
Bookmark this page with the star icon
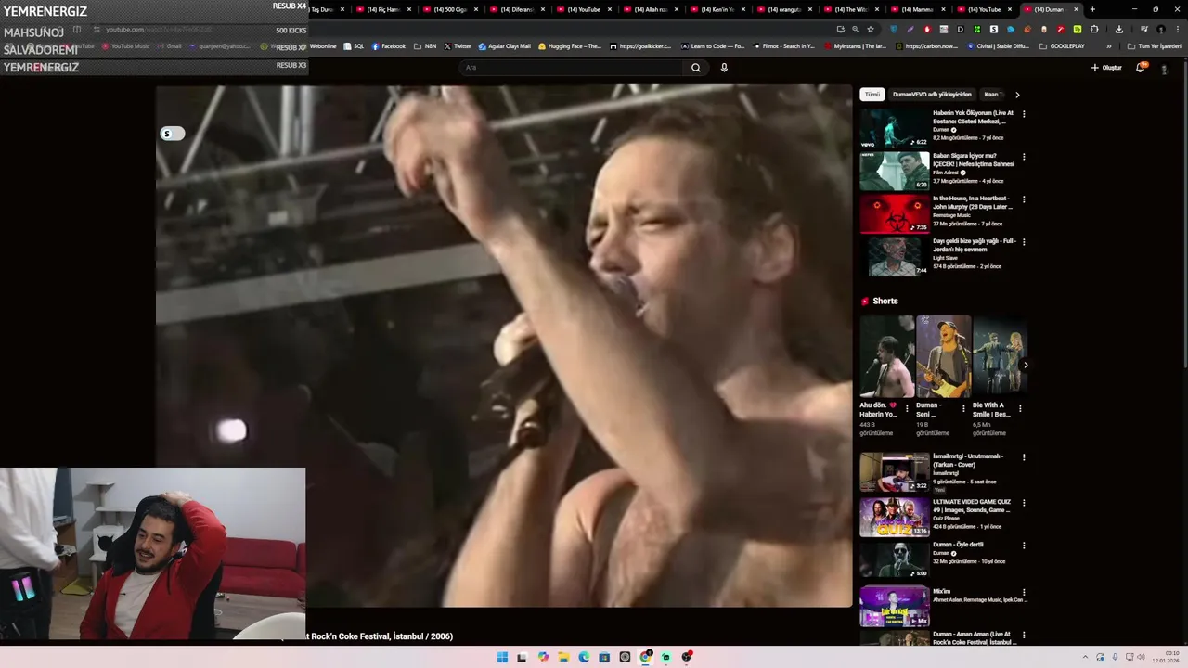click(x=871, y=29)
